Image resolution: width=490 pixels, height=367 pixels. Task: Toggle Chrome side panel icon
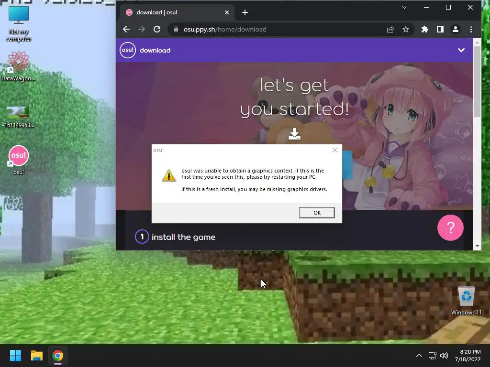pos(440,29)
